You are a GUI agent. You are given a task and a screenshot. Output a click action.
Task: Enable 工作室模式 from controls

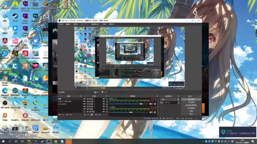click(x=191, y=108)
